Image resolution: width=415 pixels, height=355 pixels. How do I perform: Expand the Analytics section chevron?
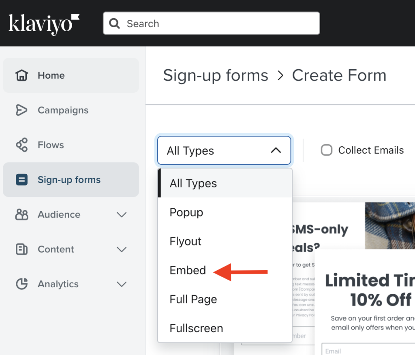click(x=122, y=284)
